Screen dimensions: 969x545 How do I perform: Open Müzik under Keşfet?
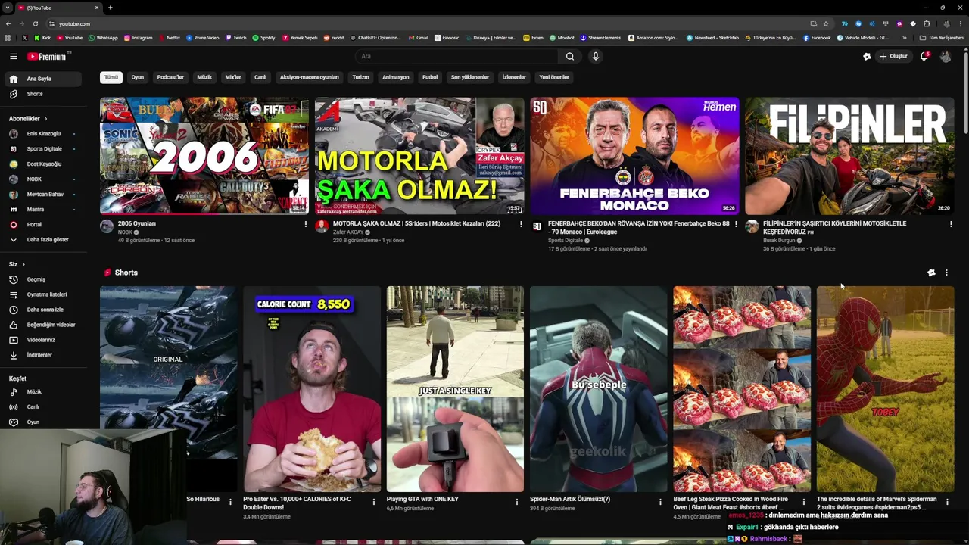coord(42,391)
